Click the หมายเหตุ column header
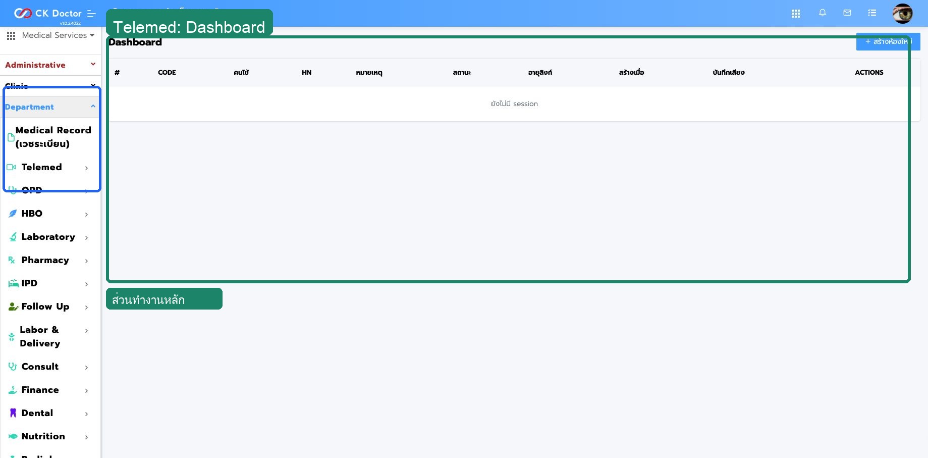 pyautogui.click(x=369, y=73)
